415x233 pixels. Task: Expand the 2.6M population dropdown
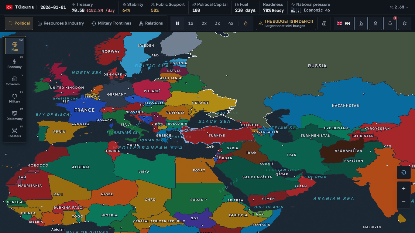[399, 7]
